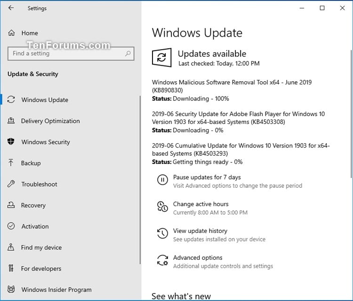Click the 'Update & Security' heading

point(33,74)
